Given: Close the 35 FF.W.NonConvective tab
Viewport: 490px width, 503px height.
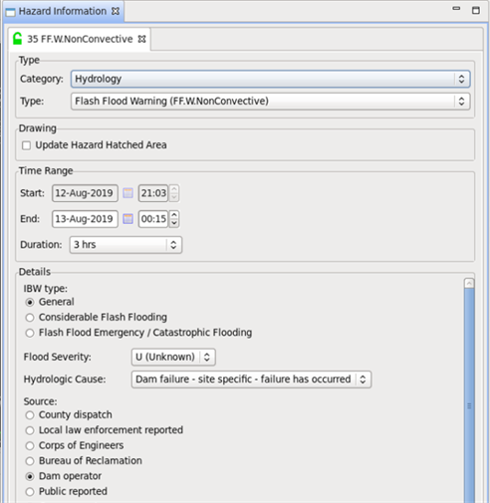Looking at the screenshot, I should coord(142,39).
